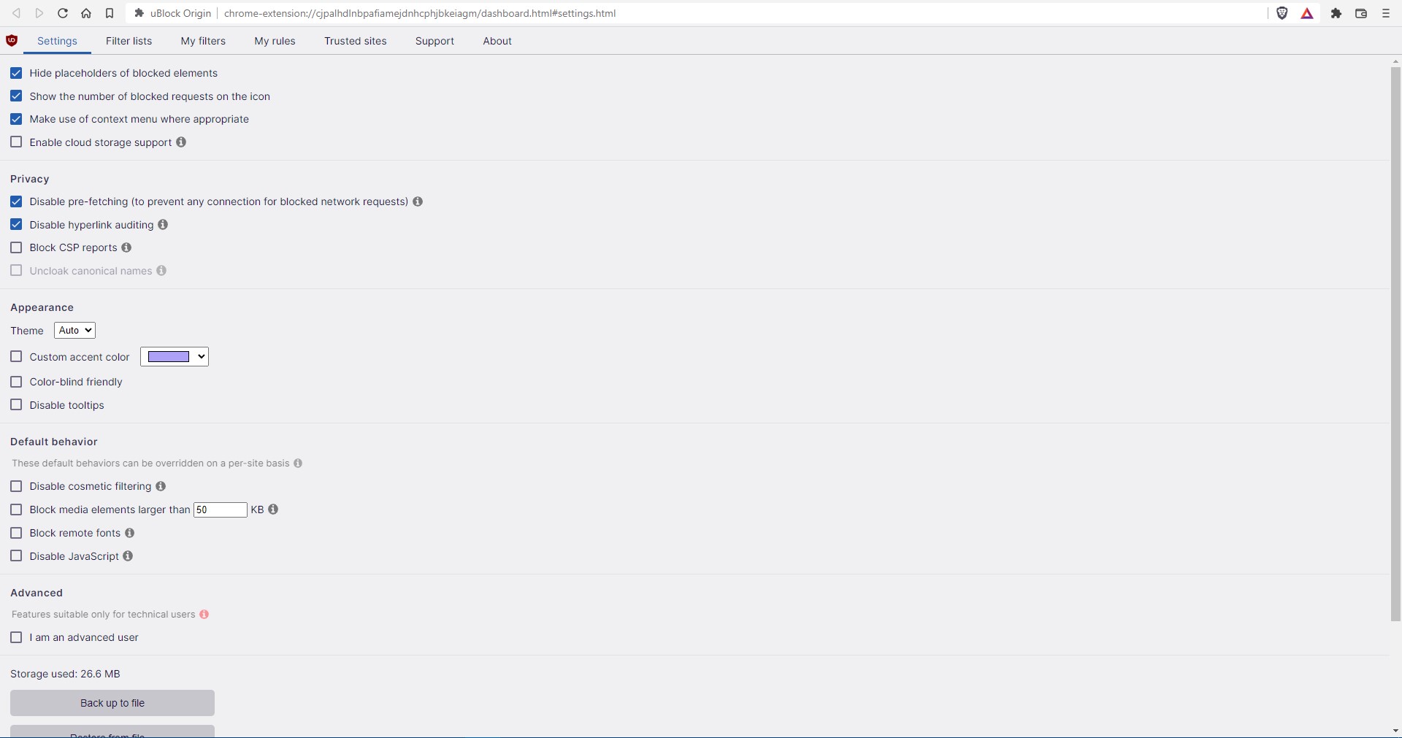This screenshot has height=738, width=1402.
Task: Reload the current page
Action: [63, 13]
